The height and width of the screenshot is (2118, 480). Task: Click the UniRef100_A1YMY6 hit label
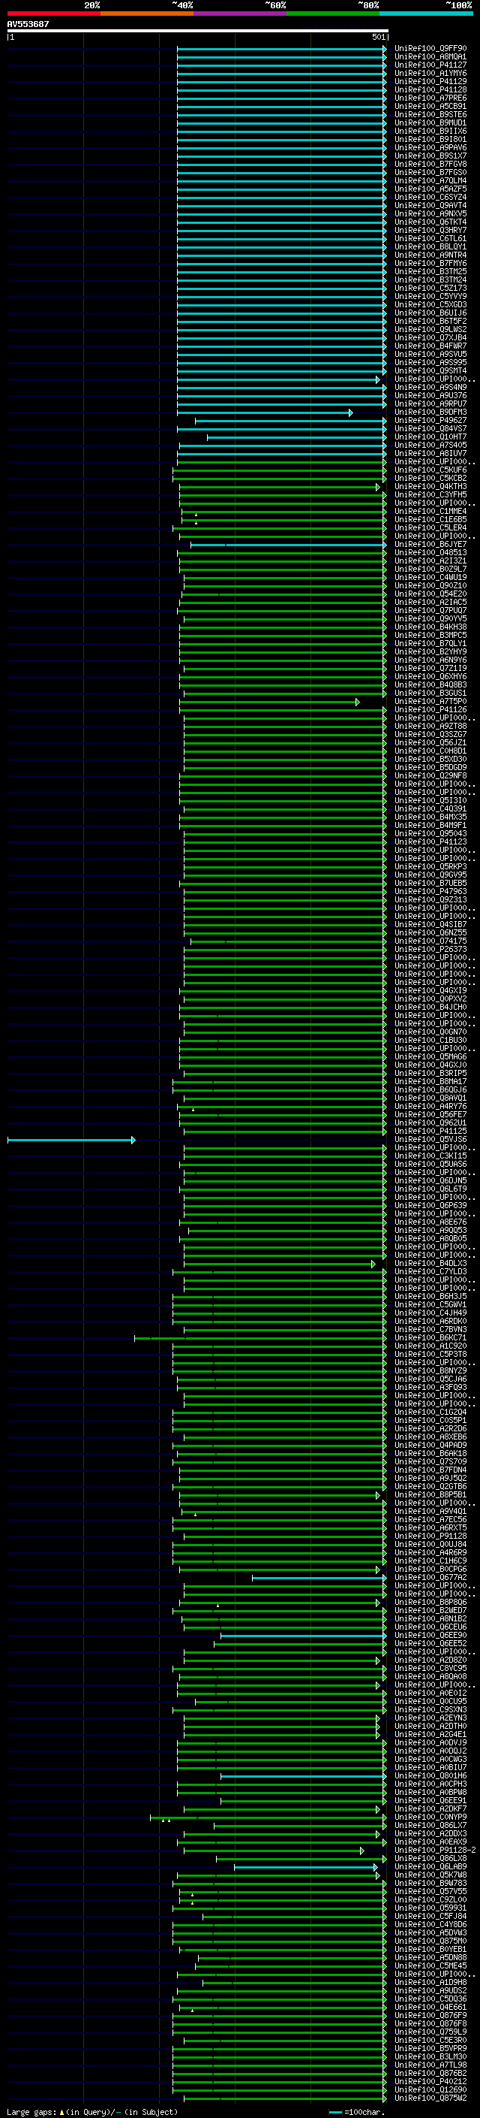pos(430,73)
